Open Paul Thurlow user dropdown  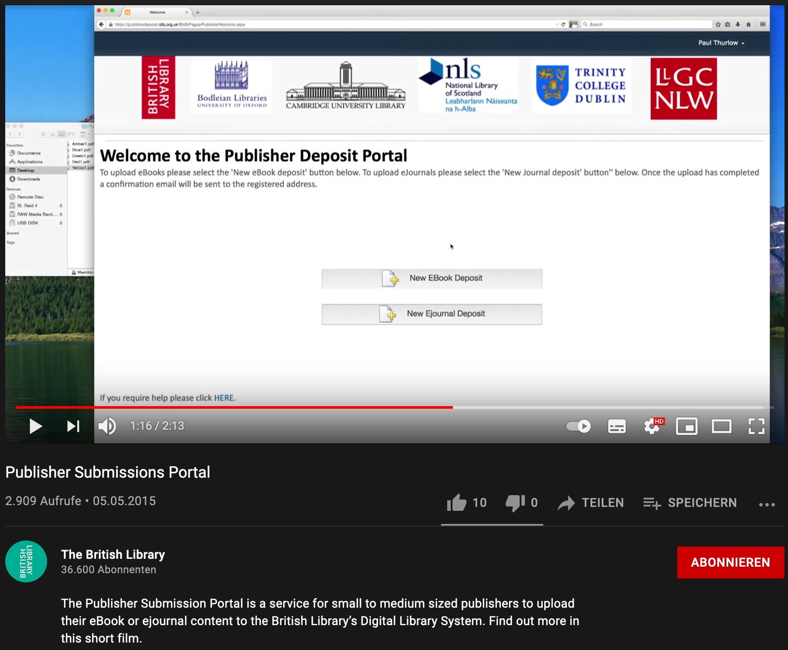tap(721, 43)
